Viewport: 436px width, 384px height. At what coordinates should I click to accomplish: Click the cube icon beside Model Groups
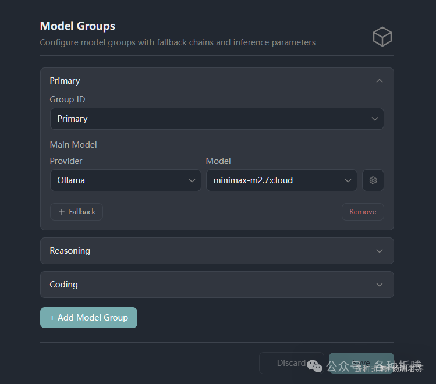pos(382,37)
